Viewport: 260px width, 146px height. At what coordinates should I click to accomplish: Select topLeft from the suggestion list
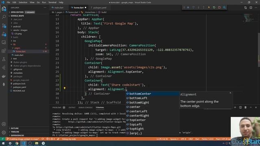[x=152, y=125]
